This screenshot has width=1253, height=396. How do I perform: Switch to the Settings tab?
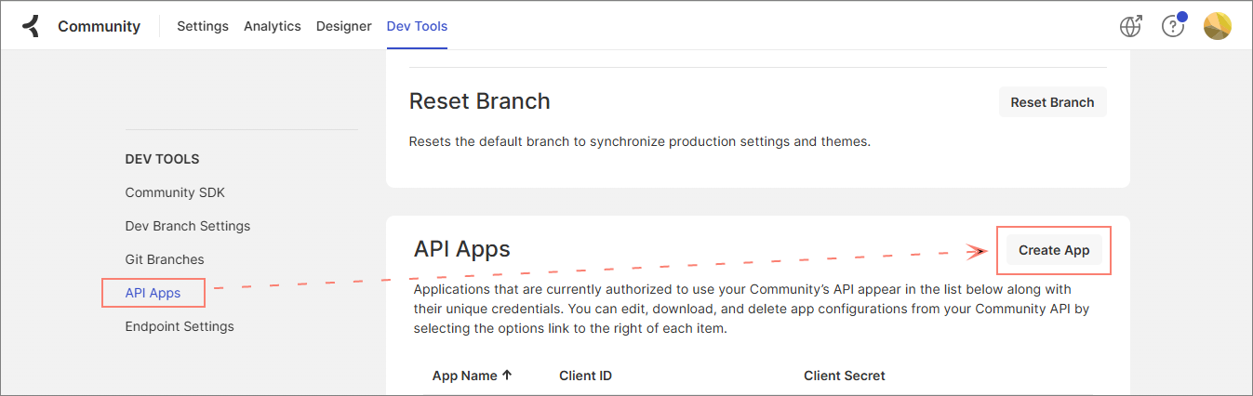coord(203,26)
